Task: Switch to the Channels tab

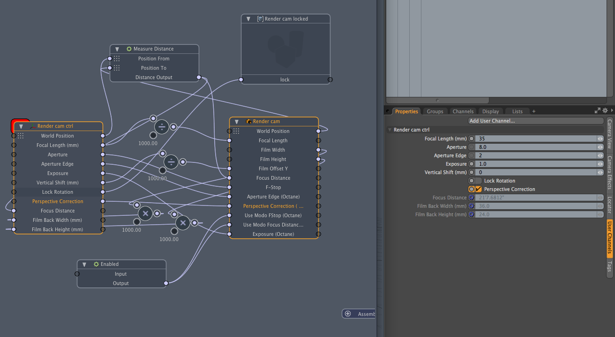Action: (x=463, y=111)
